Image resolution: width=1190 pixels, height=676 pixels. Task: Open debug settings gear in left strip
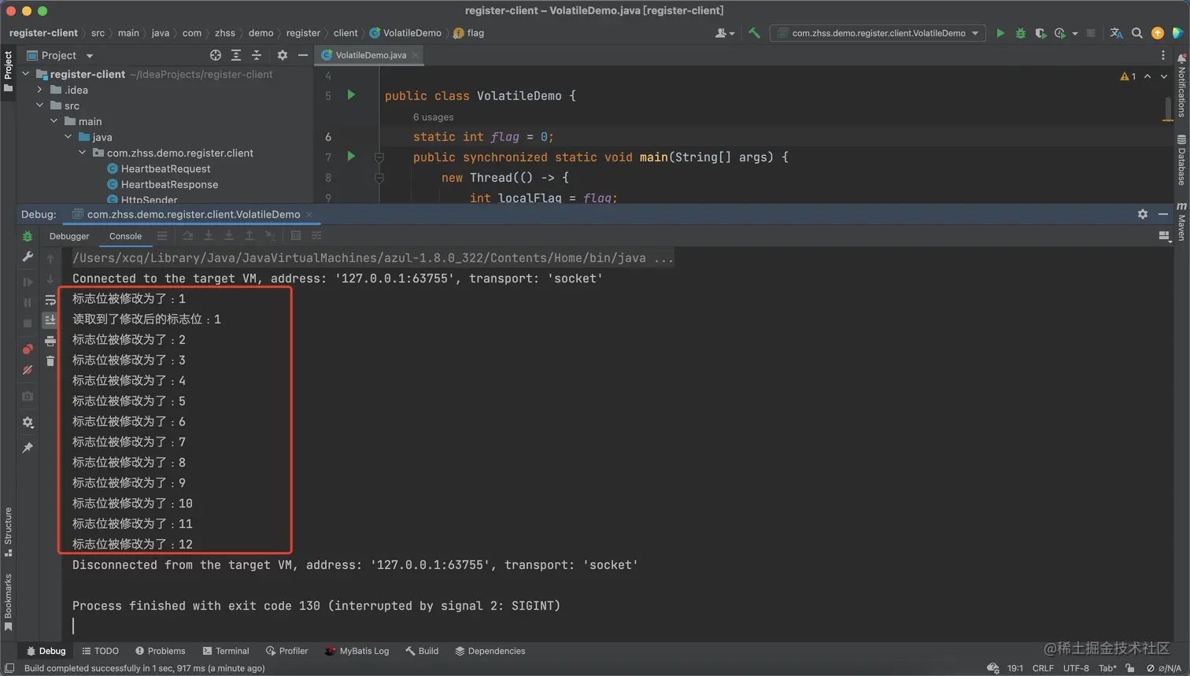pyautogui.click(x=28, y=423)
